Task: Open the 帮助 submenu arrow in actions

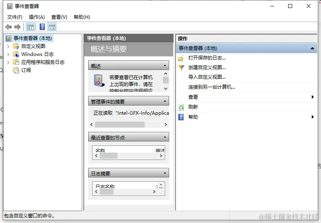Action: pos(313,117)
